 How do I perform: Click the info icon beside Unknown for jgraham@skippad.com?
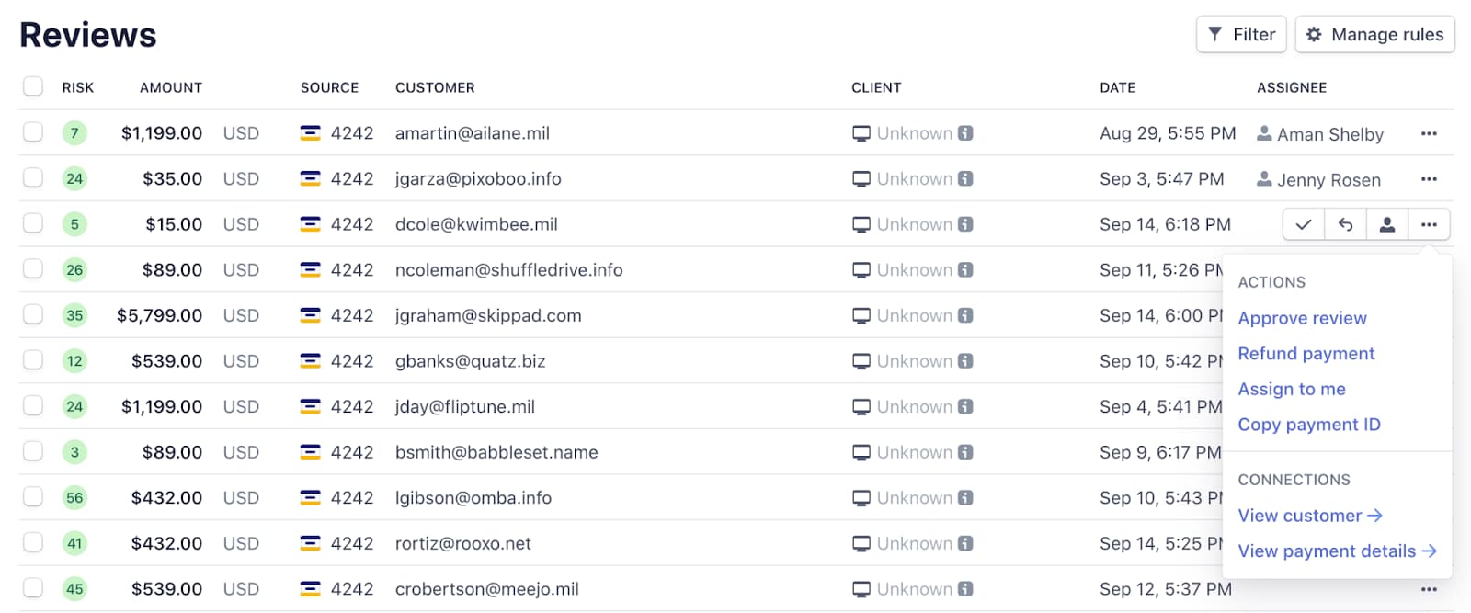click(965, 315)
